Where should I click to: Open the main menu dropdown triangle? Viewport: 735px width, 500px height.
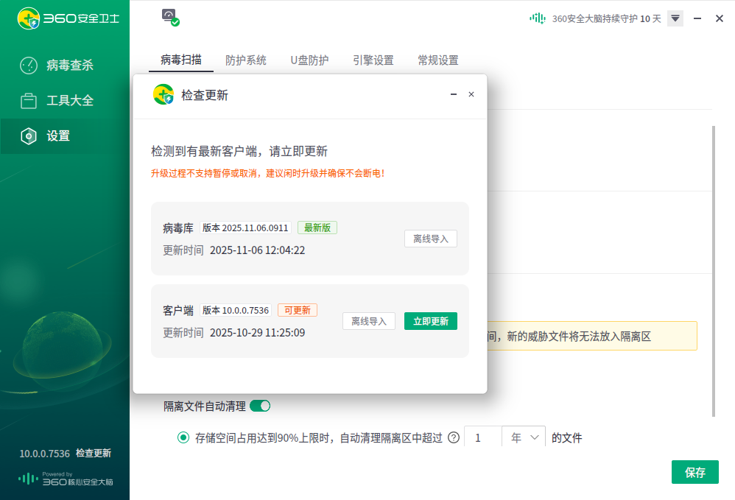[x=675, y=18]
